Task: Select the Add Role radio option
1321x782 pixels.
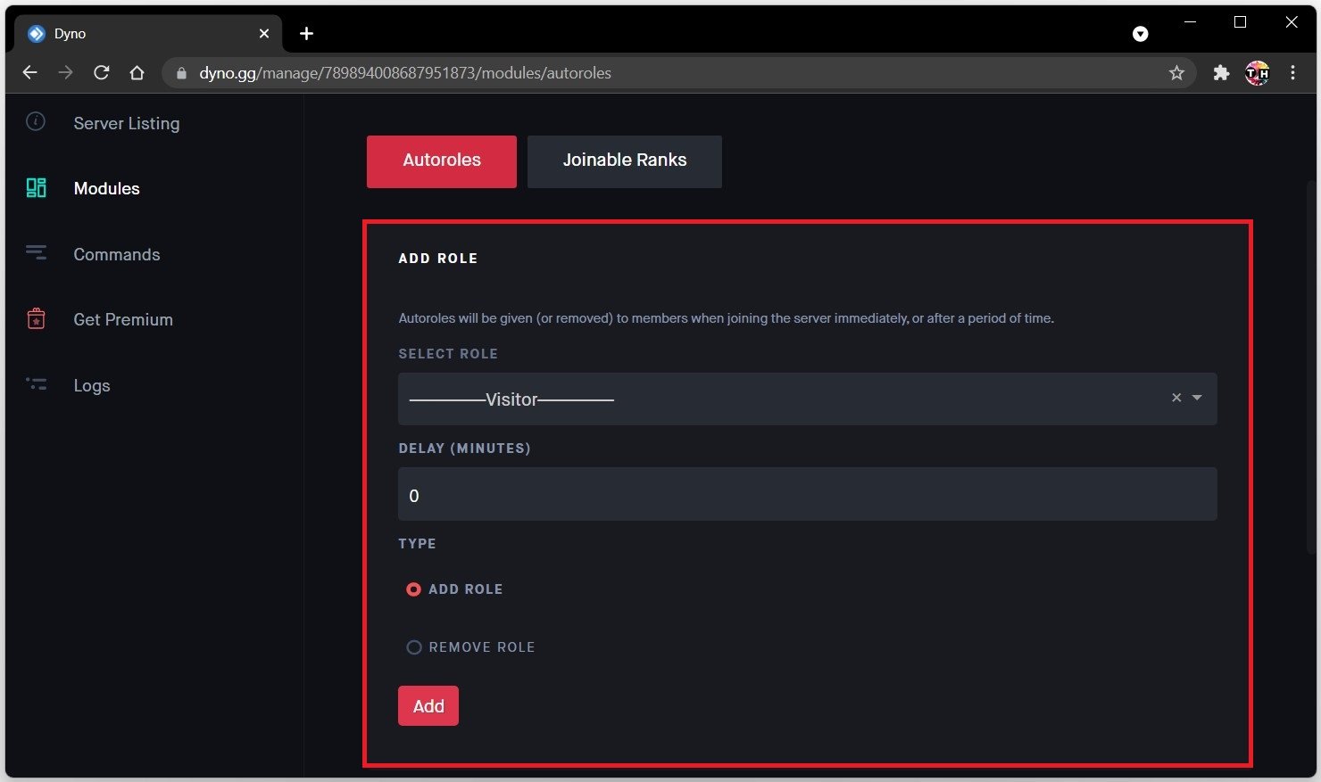Action: [414, 589]
